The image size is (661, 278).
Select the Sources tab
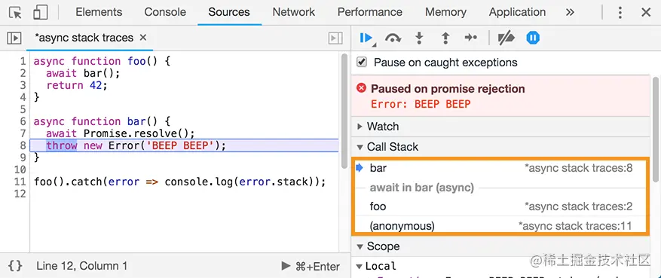pyautogui.click(x=229, y=12)
